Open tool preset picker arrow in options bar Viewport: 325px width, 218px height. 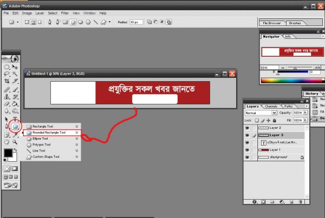click(18, 22)
